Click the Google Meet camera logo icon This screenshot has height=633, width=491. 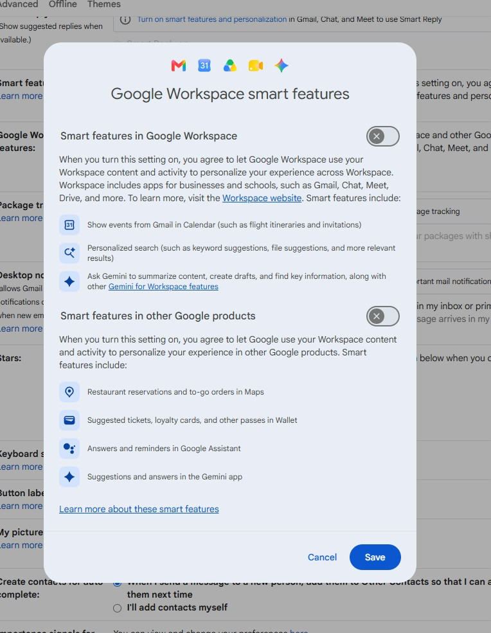pos(256,66)
